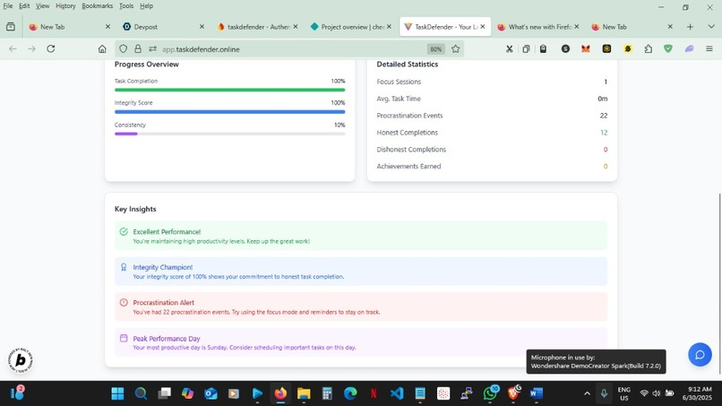The height and width of the screenshot is (406, 722).
Task: Open the ENG US language switcher
Action: click(x=624, y=393)
